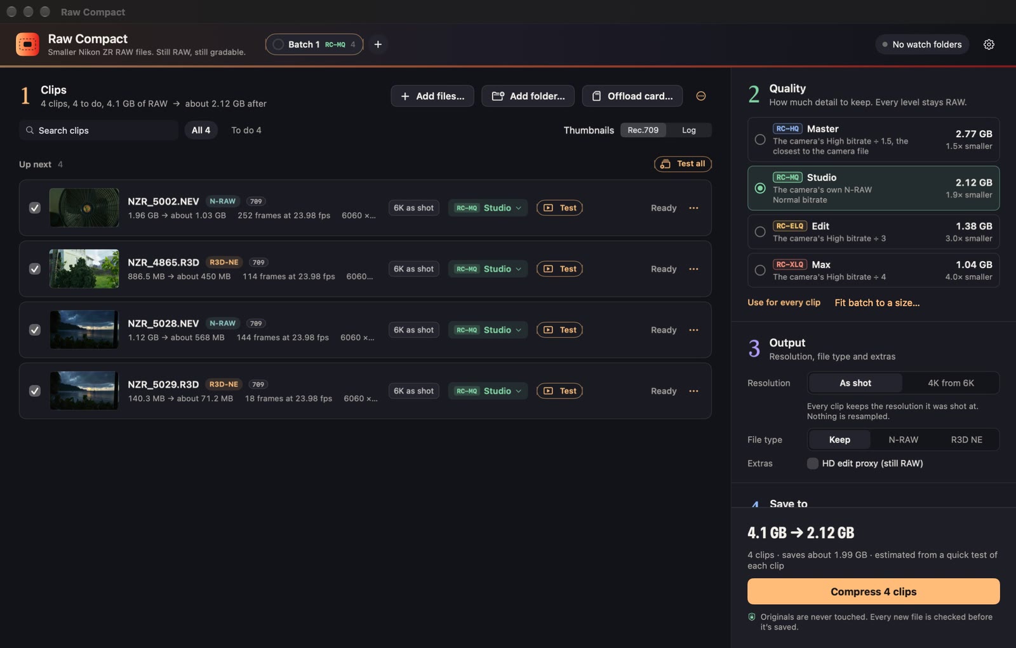Image resolution: width=1016 pixels, height=648 pixels.
Task: Click Offload card button
Action: pos(632,96)
